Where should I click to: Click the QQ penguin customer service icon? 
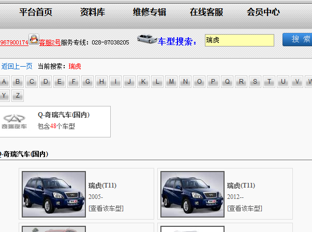pyautogui.click(x=34, y=39)
